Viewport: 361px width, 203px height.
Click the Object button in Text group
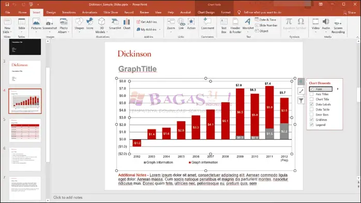[x=262, y=31]
